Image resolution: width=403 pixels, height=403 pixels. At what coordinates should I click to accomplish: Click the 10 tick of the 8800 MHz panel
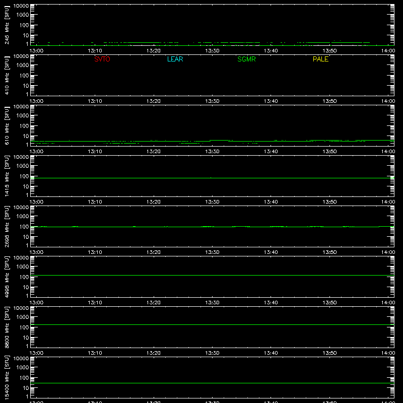point(26,338)
